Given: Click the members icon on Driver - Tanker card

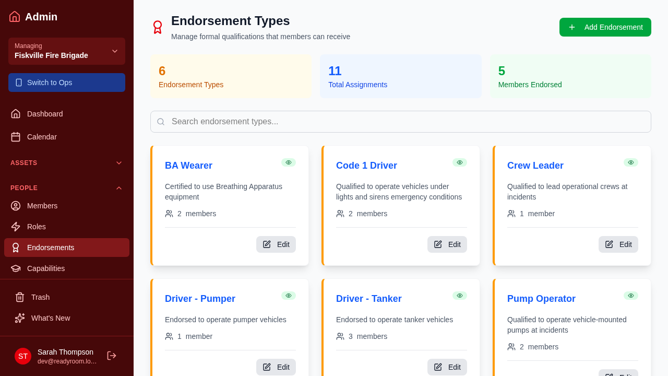Looking at the screenshot, I should coord(340,336).
